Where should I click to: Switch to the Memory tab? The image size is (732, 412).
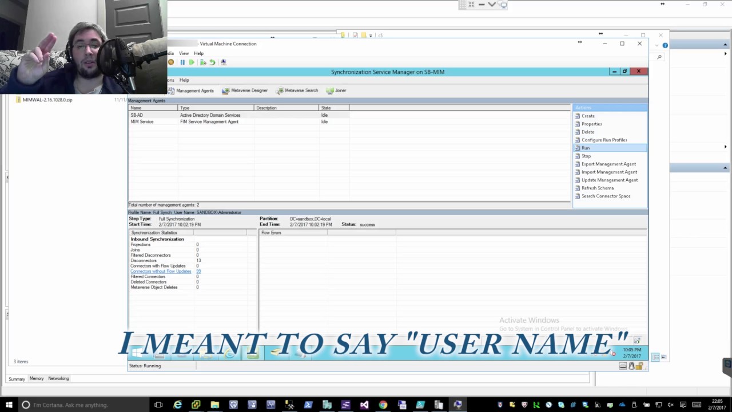tap(37, 379)
